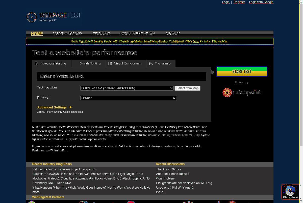Click the Select from Map button
The width and height of the screenshot is (303, 203).
(x=187, y=88)
